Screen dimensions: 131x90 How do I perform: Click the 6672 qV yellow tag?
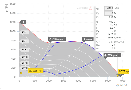(123, 71)
